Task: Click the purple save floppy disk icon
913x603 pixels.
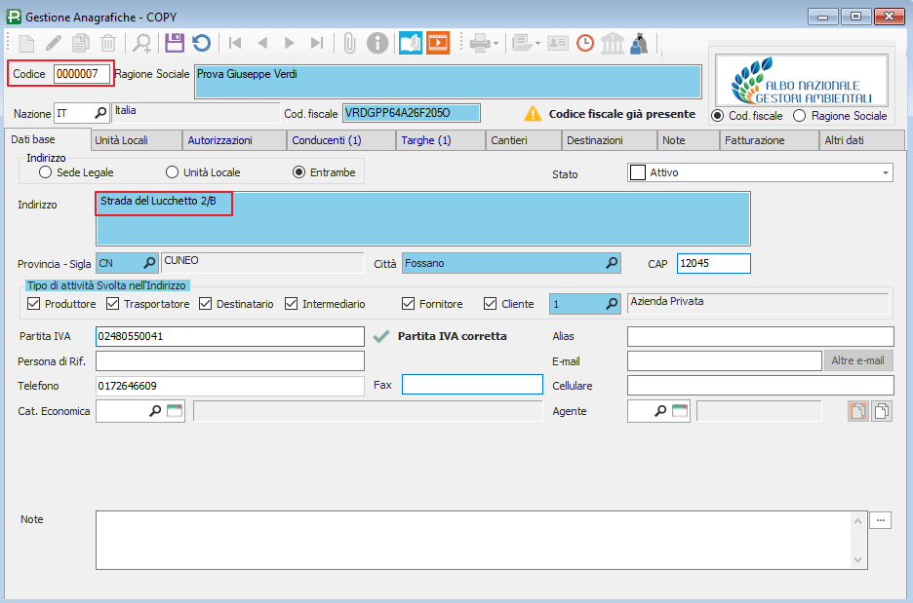Action: pyautogui.click(x=174, y=43)
